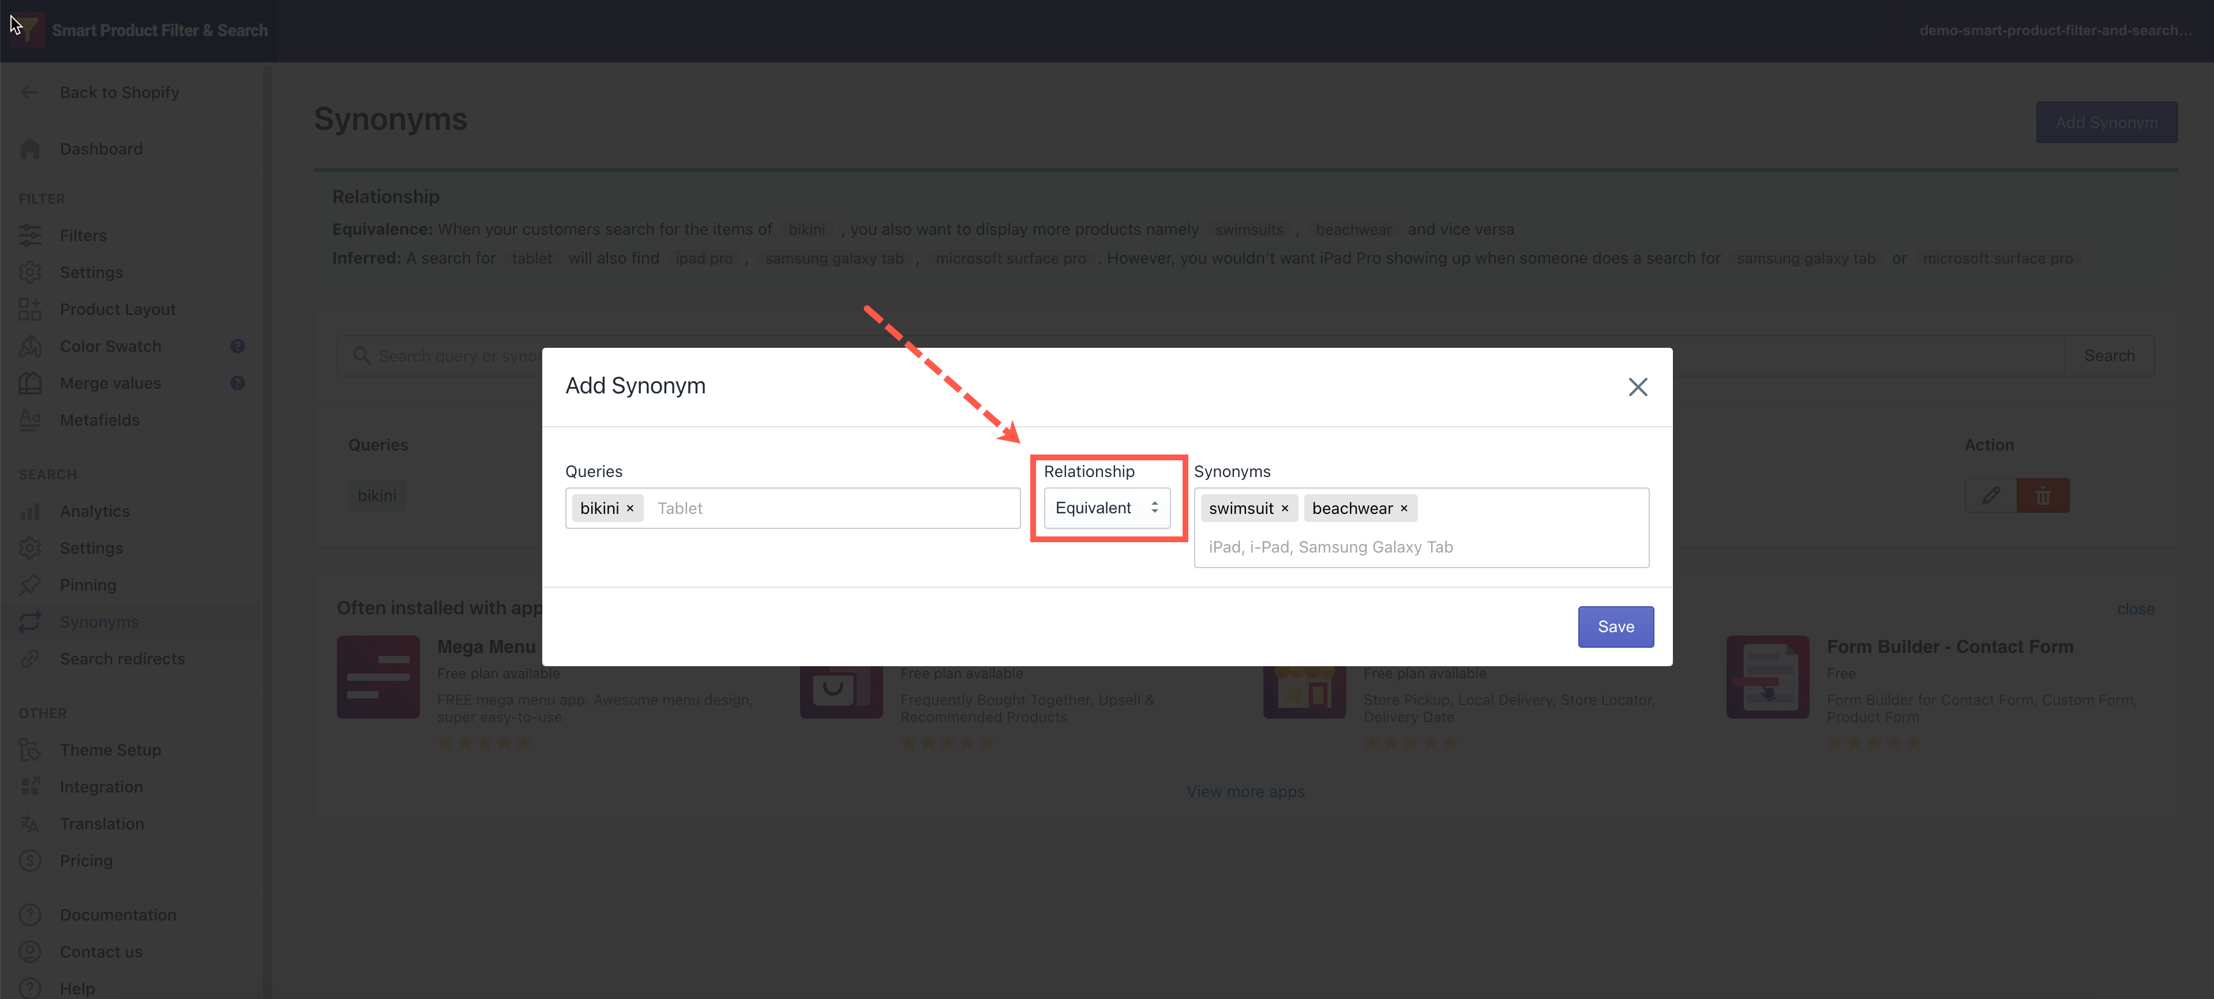Open Theme Setup
Viewport: 2214px width, 999px height.
tap(110, 749)
